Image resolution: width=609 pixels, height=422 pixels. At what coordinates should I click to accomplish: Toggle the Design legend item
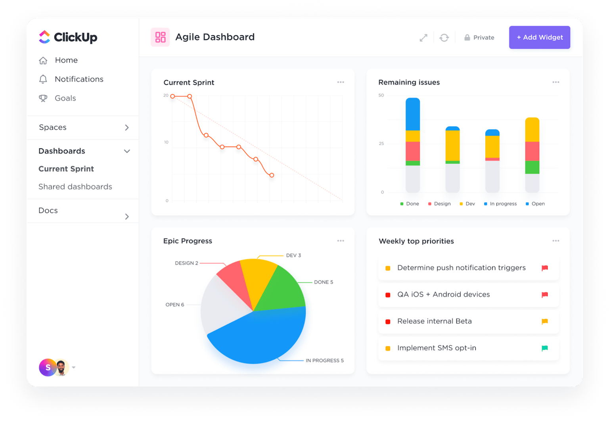[439, 203]
